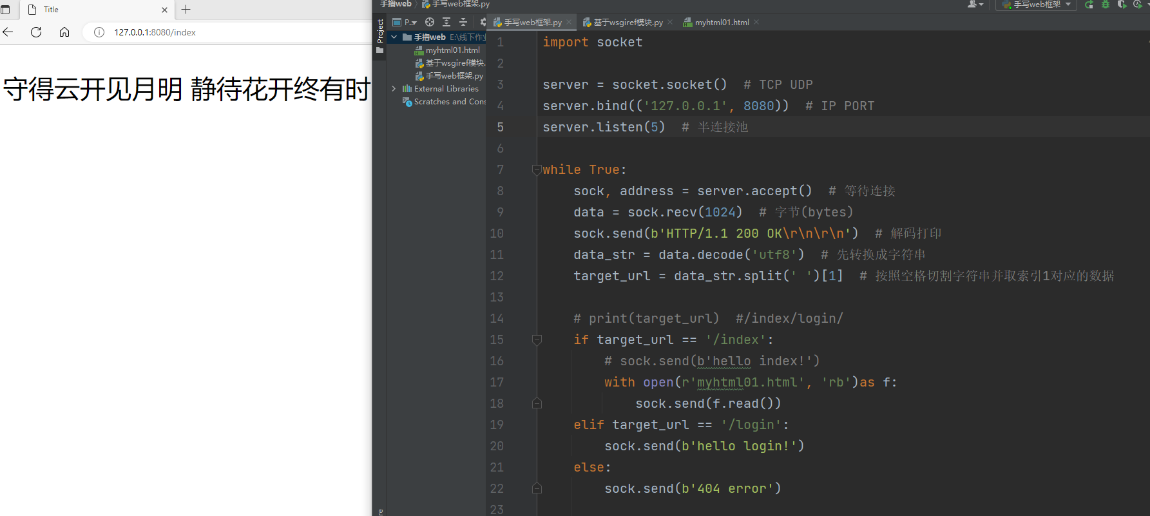Viewport: 1150px width, 516px height.
Task: Open the Project tool window stripe button
Action: click(380, 37)
